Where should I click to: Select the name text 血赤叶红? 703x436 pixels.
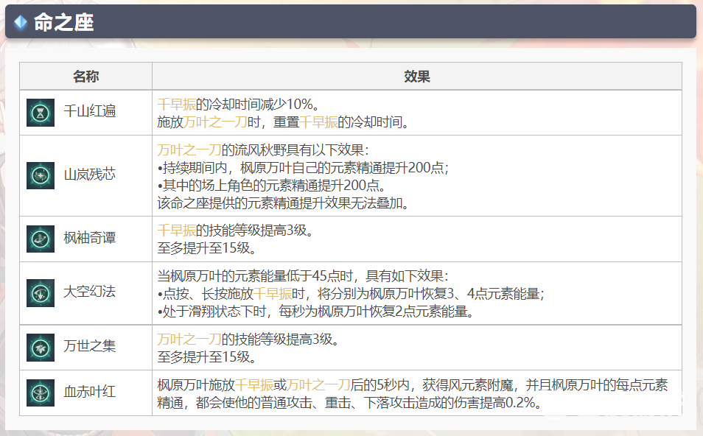pyautogui.click(x=90, y=392)
